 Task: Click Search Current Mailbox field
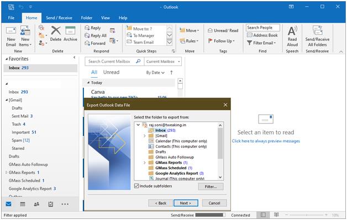click(x=114, y=61)
